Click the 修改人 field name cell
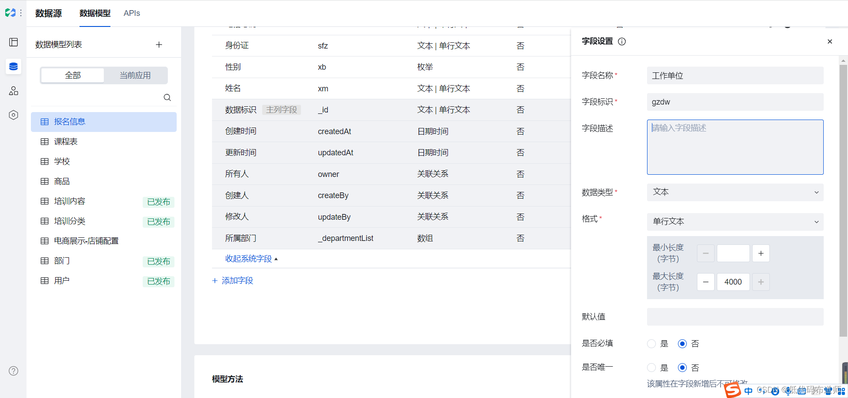This screenshot has width=848, height=398. [237, 217]
